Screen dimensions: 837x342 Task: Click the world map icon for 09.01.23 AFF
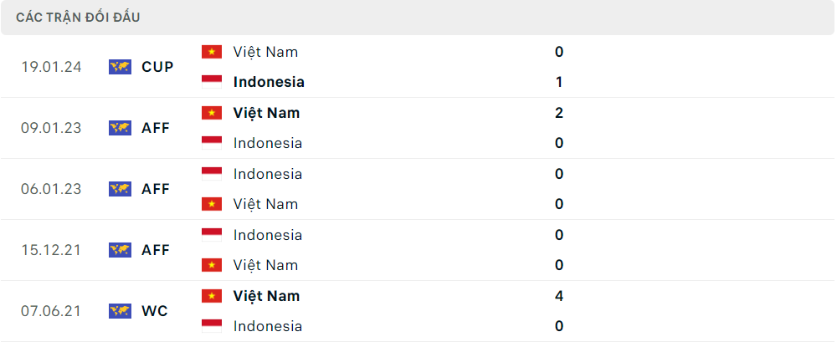click(120, 128)
